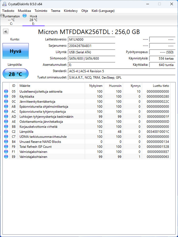Select row Epäonnistuneita tyhjennyskertoja
Viewport: 178px width, 237px height.
coord(87,112)
